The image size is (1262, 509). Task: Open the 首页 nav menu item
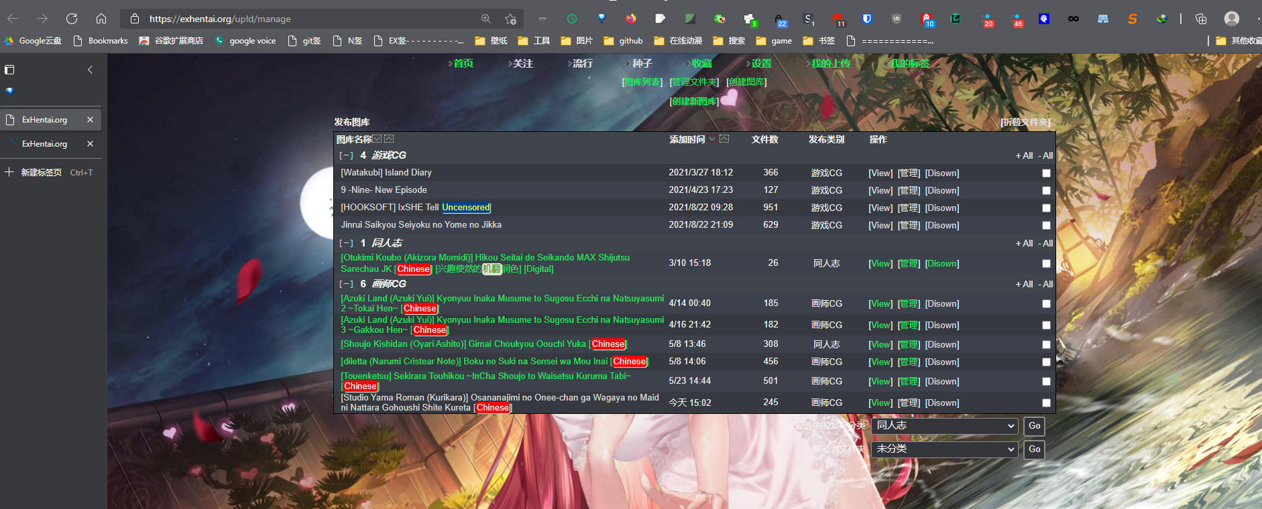(x=463, y=64)
